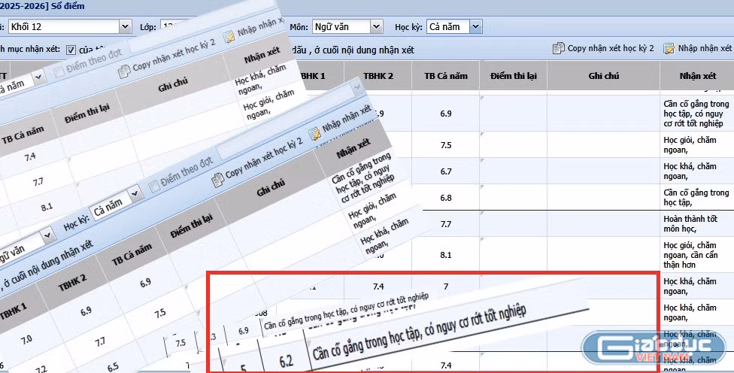The width and height of the screenshot is (734, 373).
Task: Select the 6.8 cell in the TB Cả năm column
Action: 446,198
